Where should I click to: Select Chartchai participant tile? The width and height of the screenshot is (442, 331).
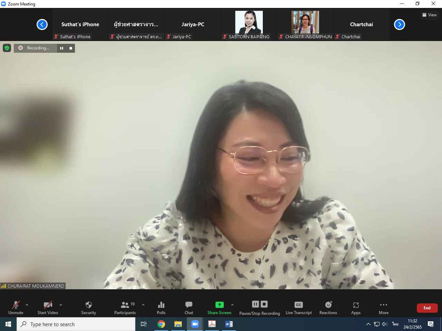point(362,24)
